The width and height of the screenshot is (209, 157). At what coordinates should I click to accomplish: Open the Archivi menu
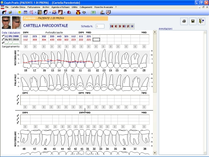(46, 7)
